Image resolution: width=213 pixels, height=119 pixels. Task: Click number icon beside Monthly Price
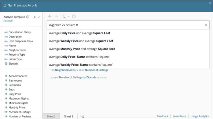tap(6, 107)
